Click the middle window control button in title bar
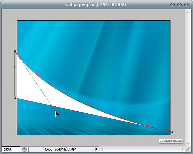Viewport: 193px width, 154px height. coord(180,5)
